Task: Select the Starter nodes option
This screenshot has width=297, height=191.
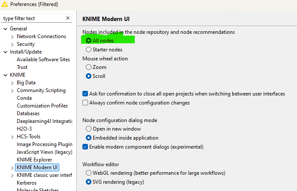Action: tap(89, 50)
